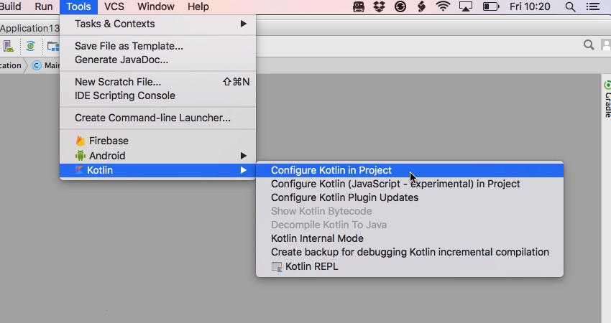The width and height of the screenshot is (611, 323).
Task: Open the VCS menu
Action: (114, 6)
